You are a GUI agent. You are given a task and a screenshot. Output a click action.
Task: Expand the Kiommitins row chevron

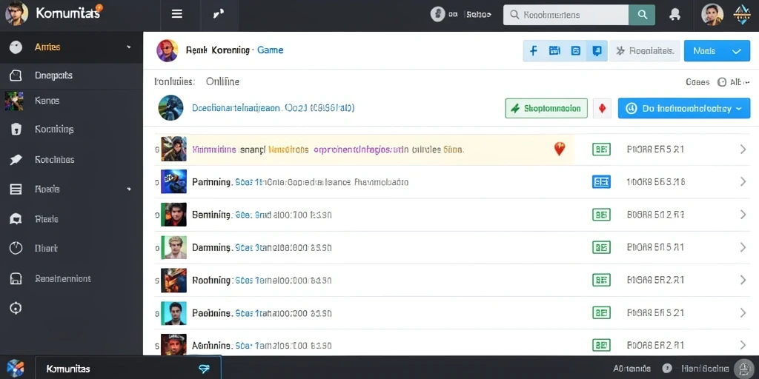(743, 150)
